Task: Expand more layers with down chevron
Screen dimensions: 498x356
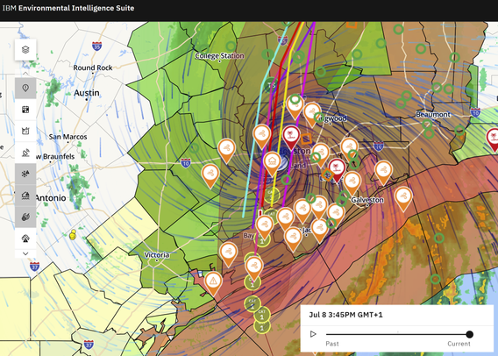Action: point(25,253)
